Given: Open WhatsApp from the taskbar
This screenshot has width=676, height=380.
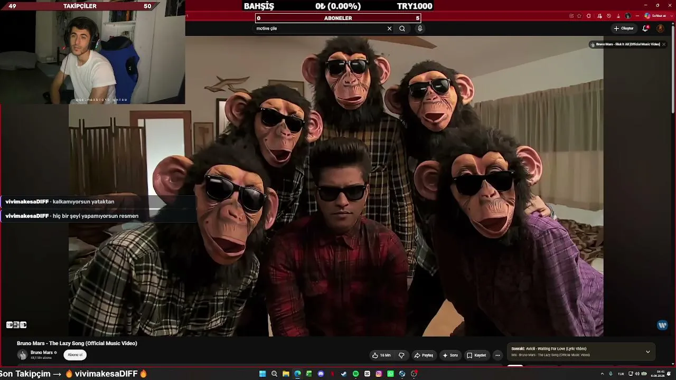Looking at the screenshot, I should point(390,374).
